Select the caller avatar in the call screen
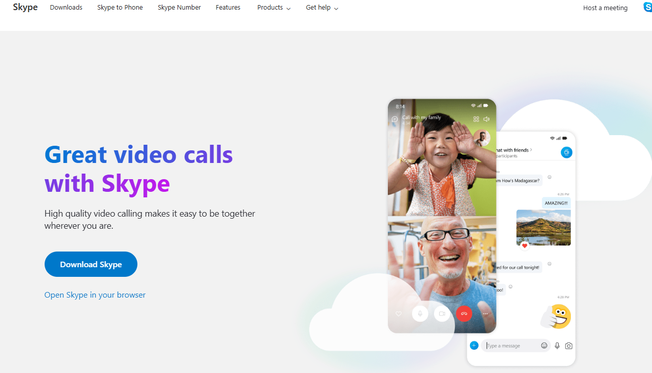 pyautogui.click(x=481, y=138)
